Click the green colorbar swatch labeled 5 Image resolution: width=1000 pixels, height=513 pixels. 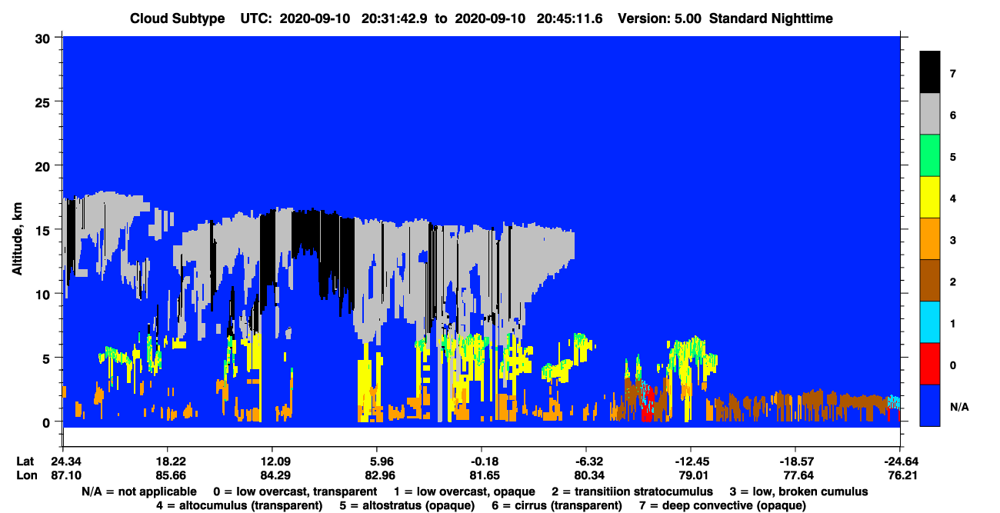tap(930, 156)
